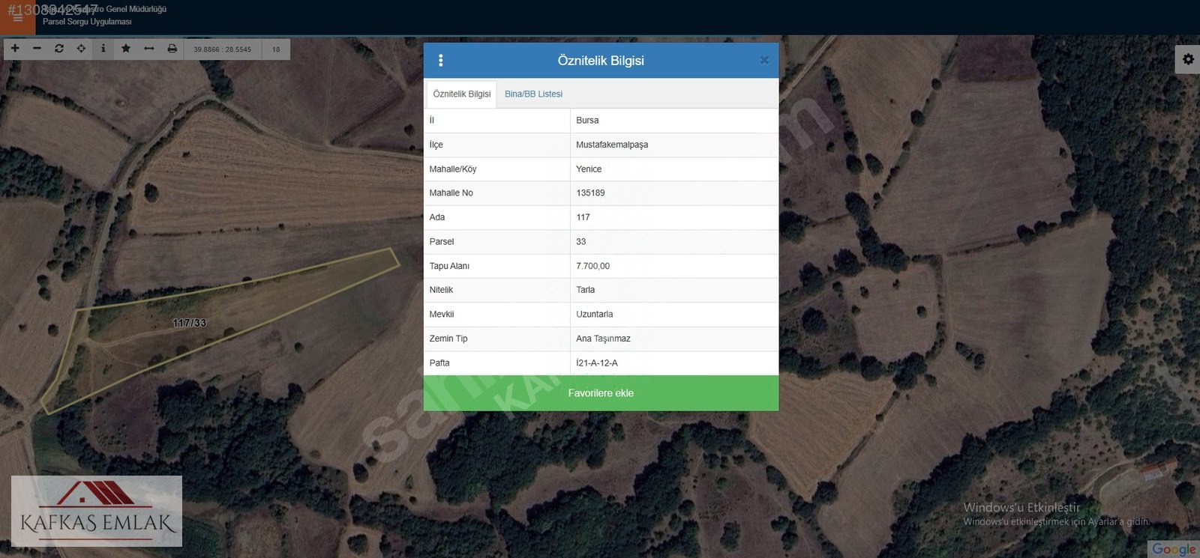
Task: Zoom out with the minus icon
Action: (x=37, y=49)
